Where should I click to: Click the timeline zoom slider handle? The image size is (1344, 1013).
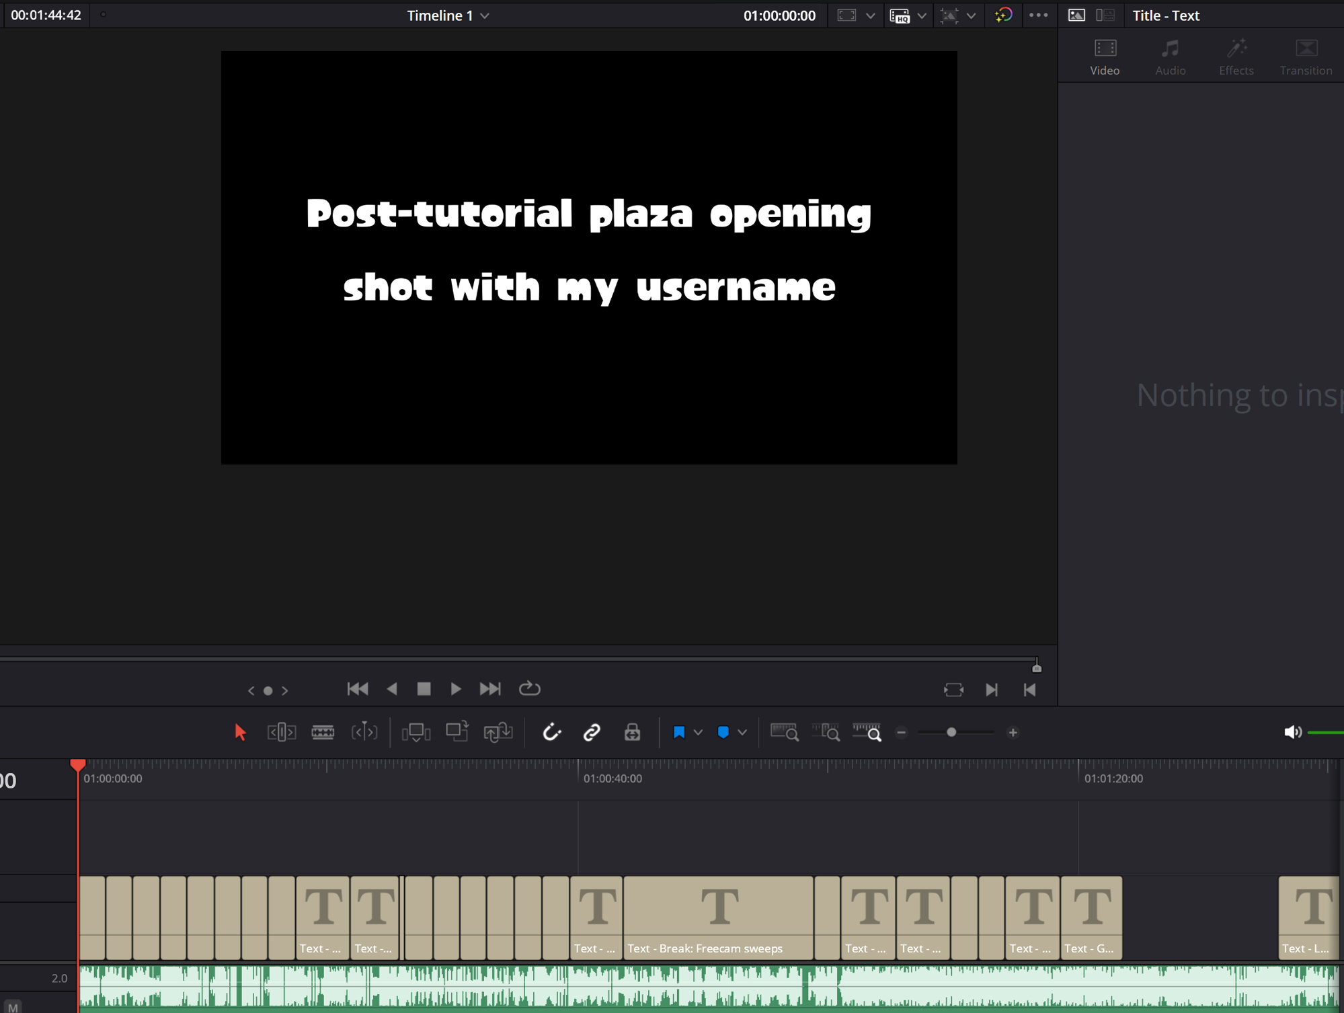(951, 733)
